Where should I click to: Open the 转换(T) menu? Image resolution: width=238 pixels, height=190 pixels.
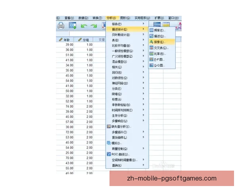[x=97, y=18]
